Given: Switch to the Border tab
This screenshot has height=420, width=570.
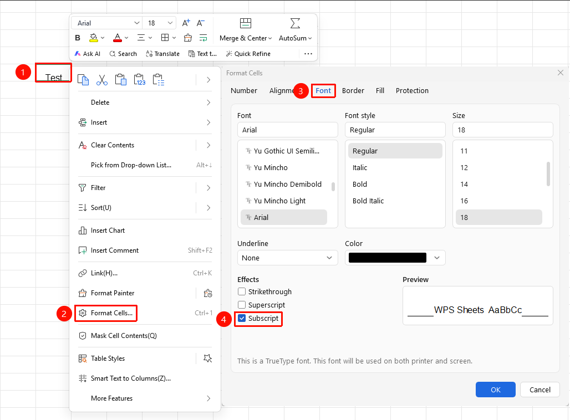Looking at the screenshot, I should pos(353,90).
